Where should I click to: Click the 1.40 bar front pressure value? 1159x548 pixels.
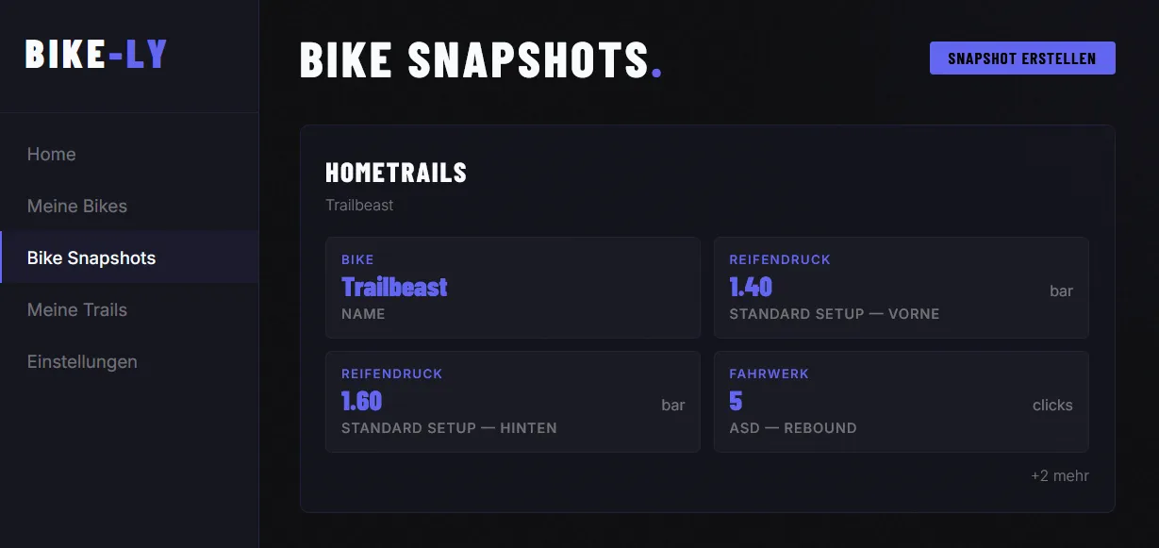750,287
